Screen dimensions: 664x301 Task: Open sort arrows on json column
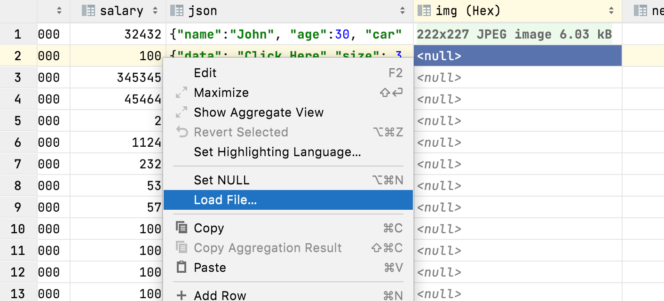(403, 11)
